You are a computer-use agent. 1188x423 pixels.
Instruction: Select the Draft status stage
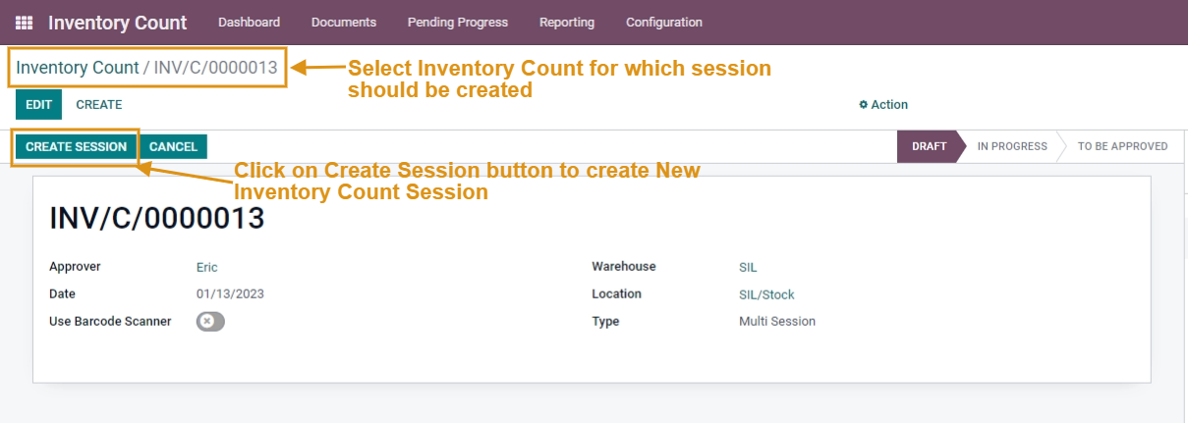(x=929, y=147)
